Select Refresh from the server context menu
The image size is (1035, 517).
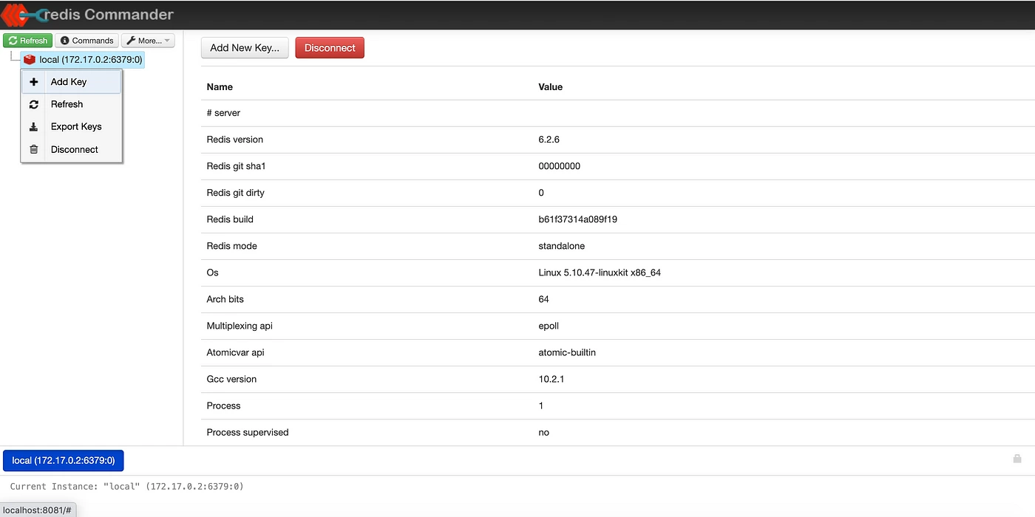coord(67,104)
